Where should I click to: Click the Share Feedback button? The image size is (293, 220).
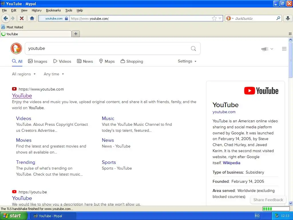[268, 200]
